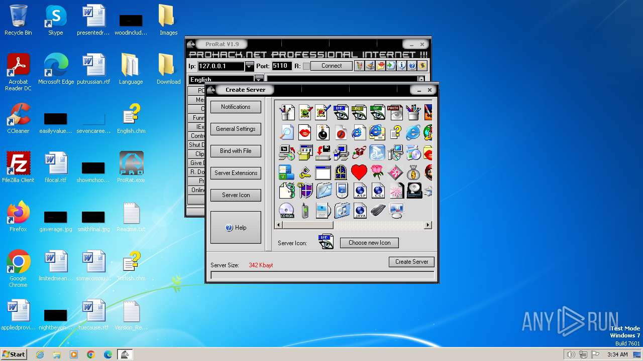Pick the large Internet Explorer logo icon

pos(413,132)
